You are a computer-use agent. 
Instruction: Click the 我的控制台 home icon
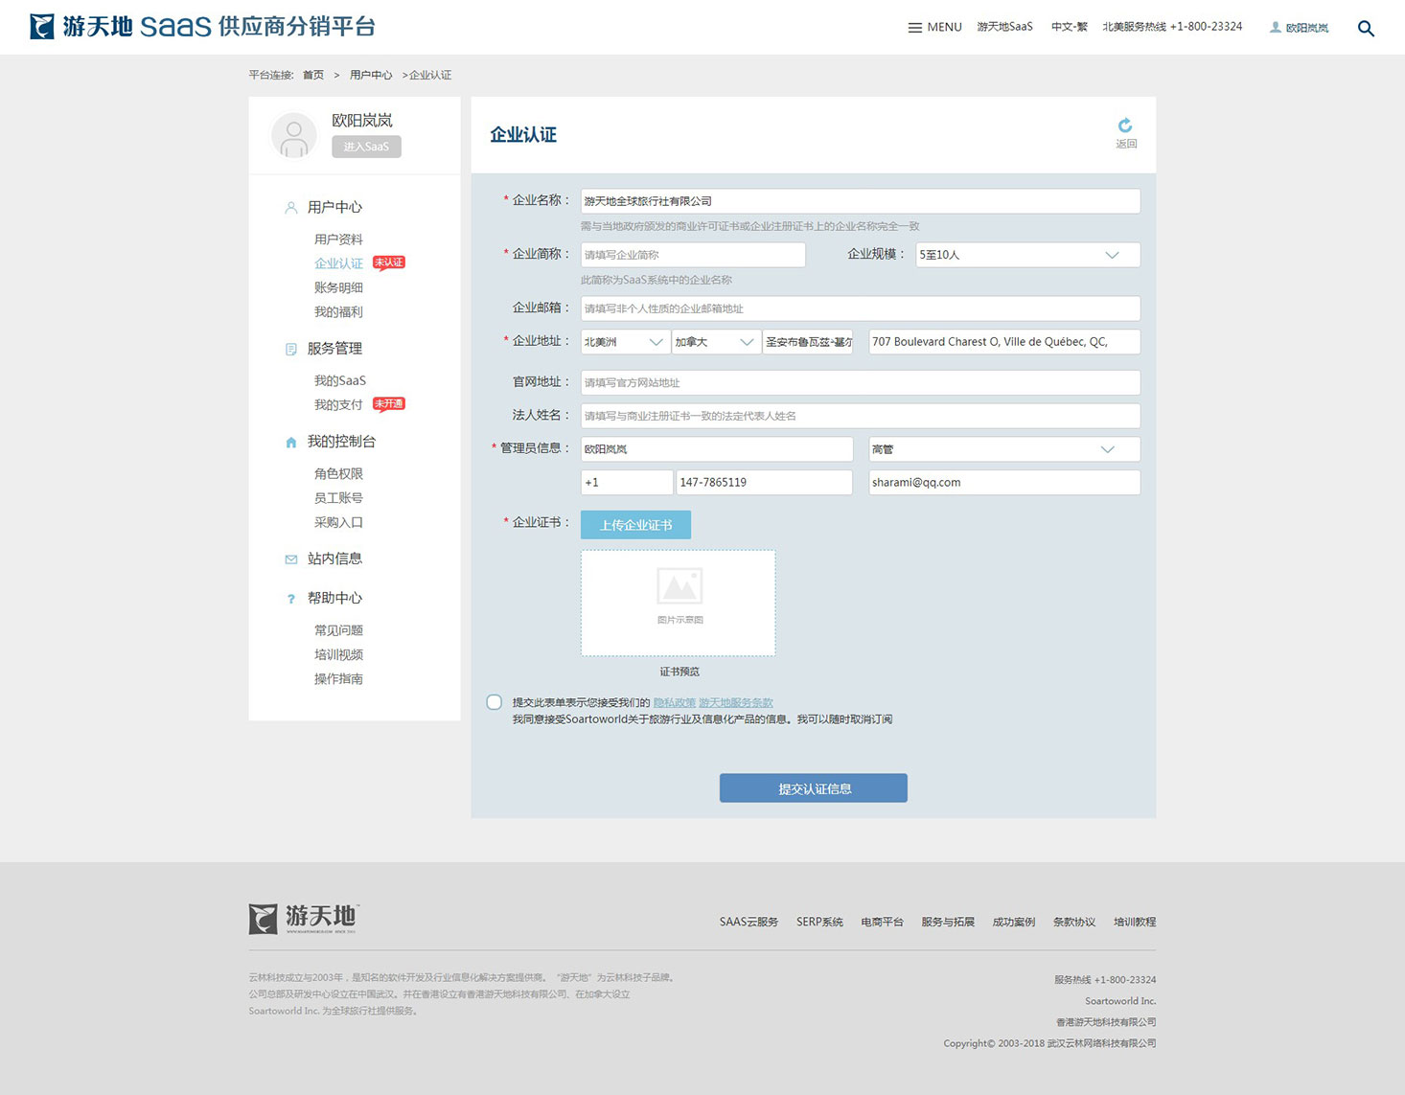click(291, 443)
